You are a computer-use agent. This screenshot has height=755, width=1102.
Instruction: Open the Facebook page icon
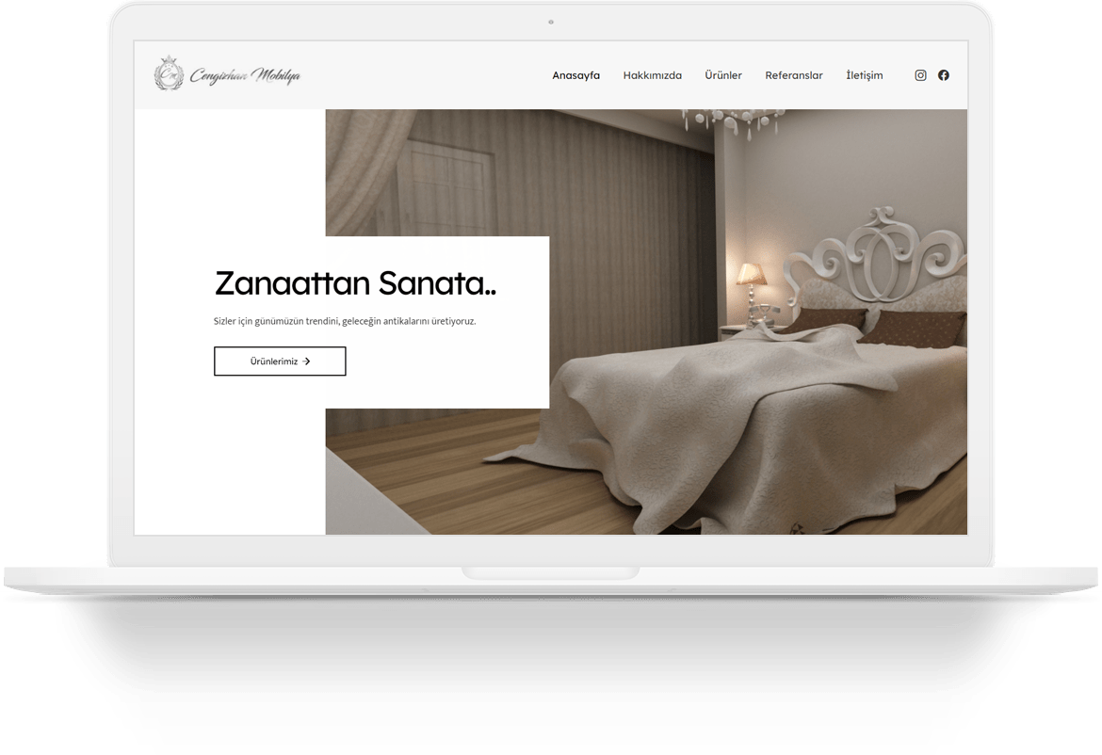pos(943,75)
